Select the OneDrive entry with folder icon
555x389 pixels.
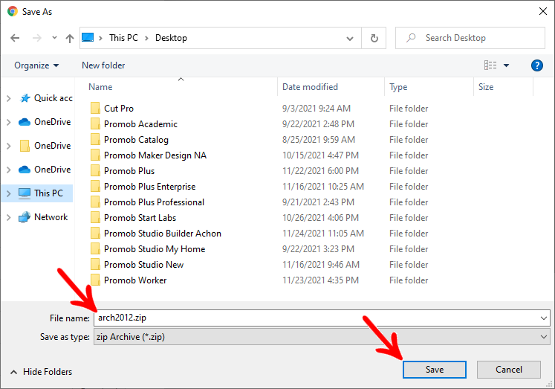click(45, 146)
